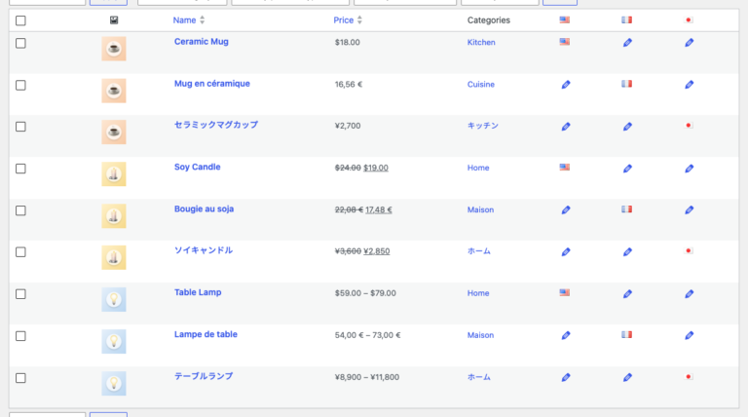
Task: Edit Japanese translation of Bougie au soja
Action: point(689,209)
